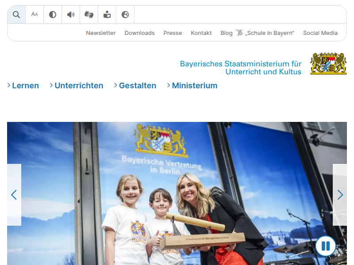Open the easy language reading icon
Viewport: 354px width, 265px height.
(107, 15)
